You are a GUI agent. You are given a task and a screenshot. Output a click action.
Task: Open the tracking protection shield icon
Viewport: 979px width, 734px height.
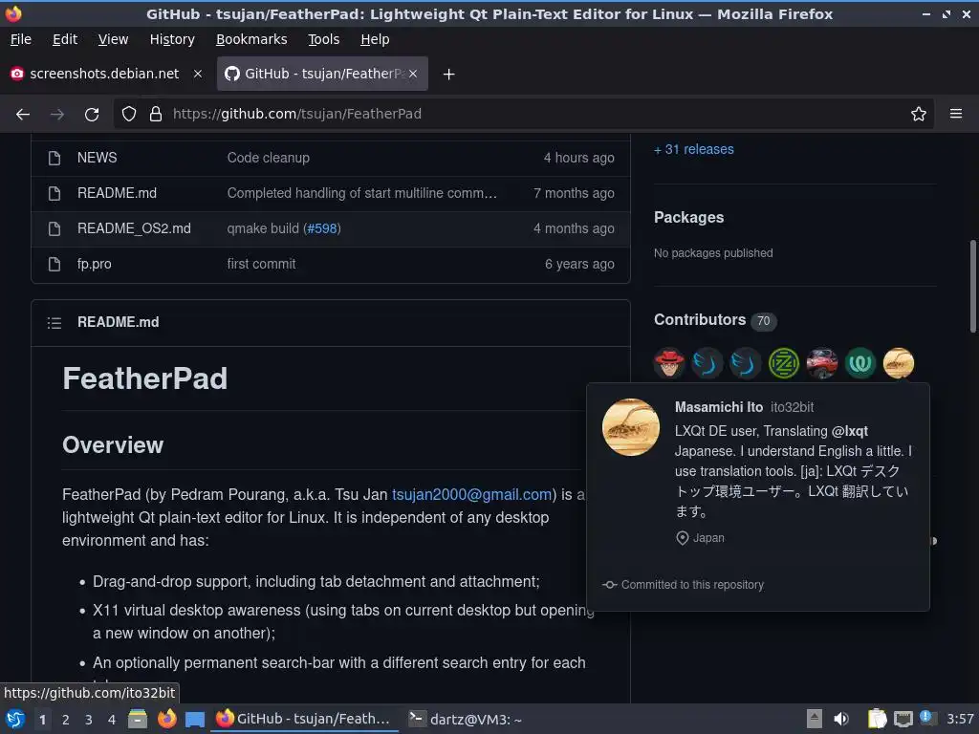coord(129,114)
